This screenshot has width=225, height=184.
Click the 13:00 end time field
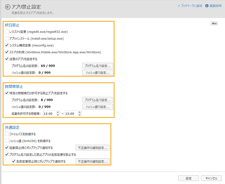pyautogui.click(x=71, y=114)
